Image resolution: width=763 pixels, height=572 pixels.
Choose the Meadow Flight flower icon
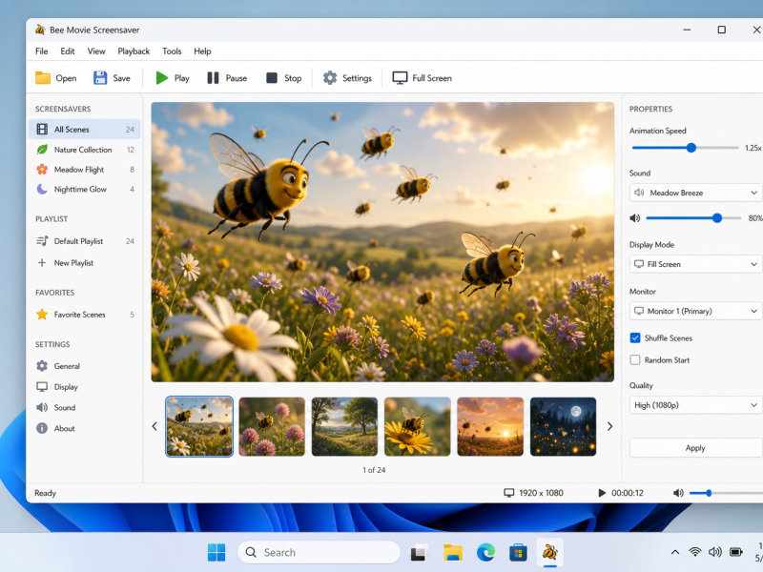(42, 170)
